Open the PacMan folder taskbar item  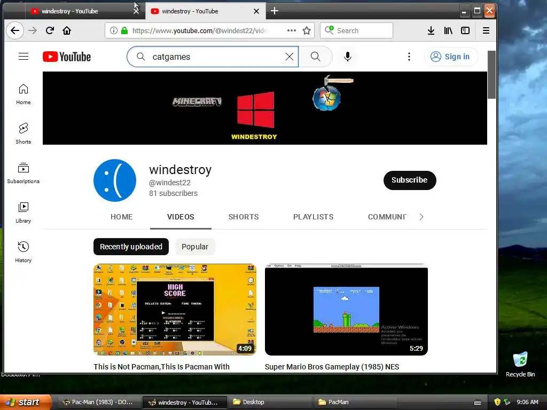[x=355, y=402]
